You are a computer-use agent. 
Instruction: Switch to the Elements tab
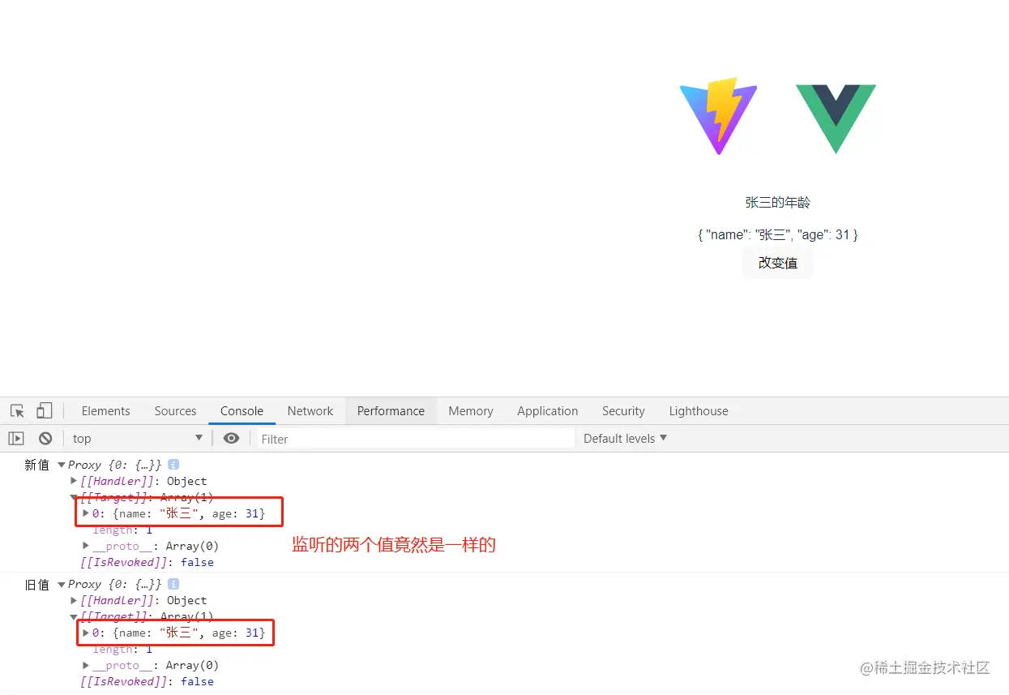tap(105, 411)
